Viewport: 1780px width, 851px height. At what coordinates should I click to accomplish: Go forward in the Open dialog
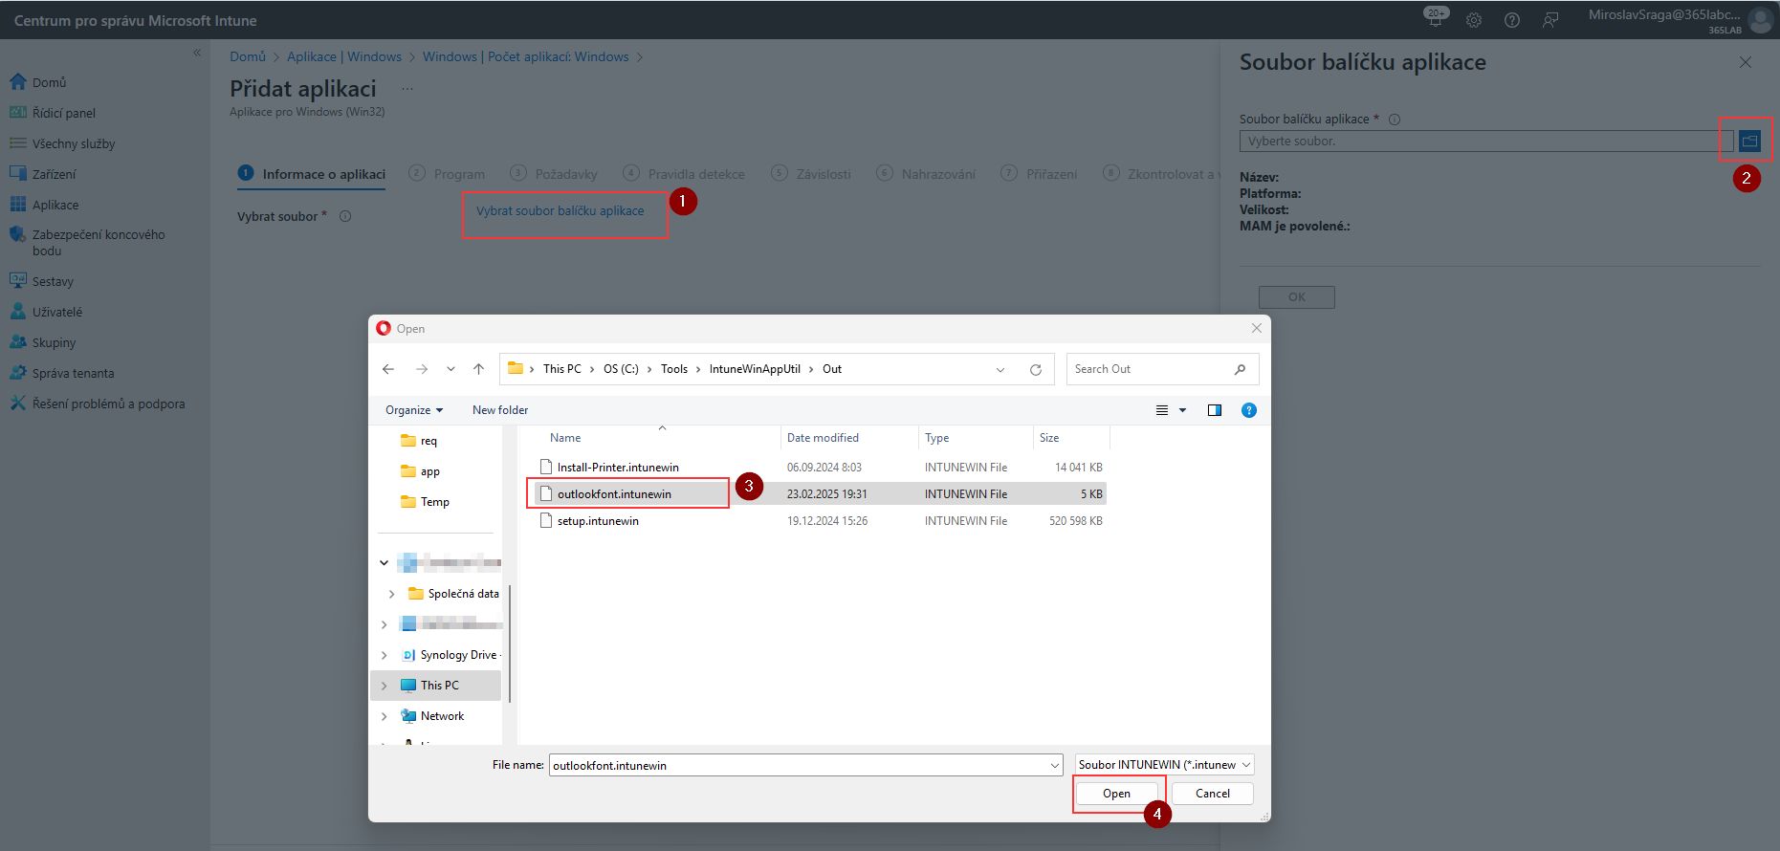(x=422, y=369)
